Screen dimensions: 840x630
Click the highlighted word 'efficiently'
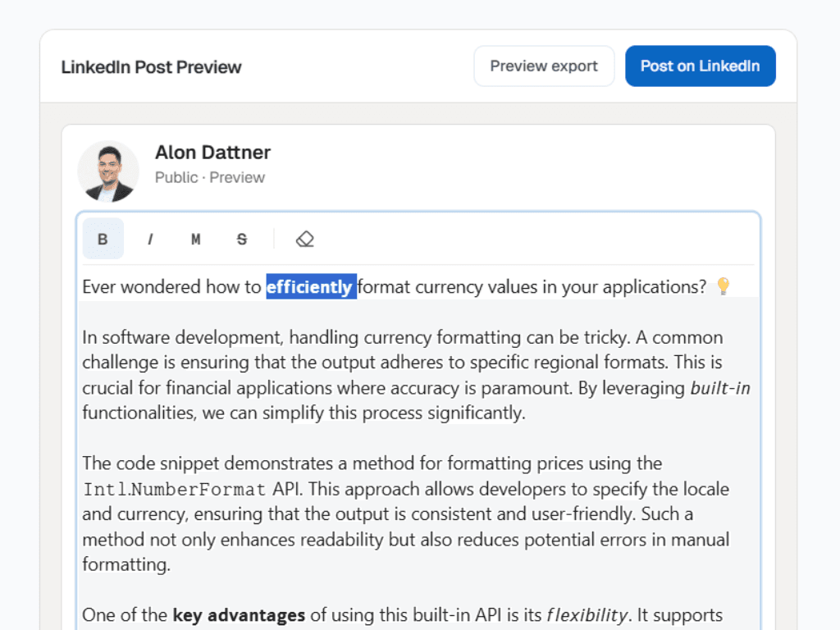point(311,286)
